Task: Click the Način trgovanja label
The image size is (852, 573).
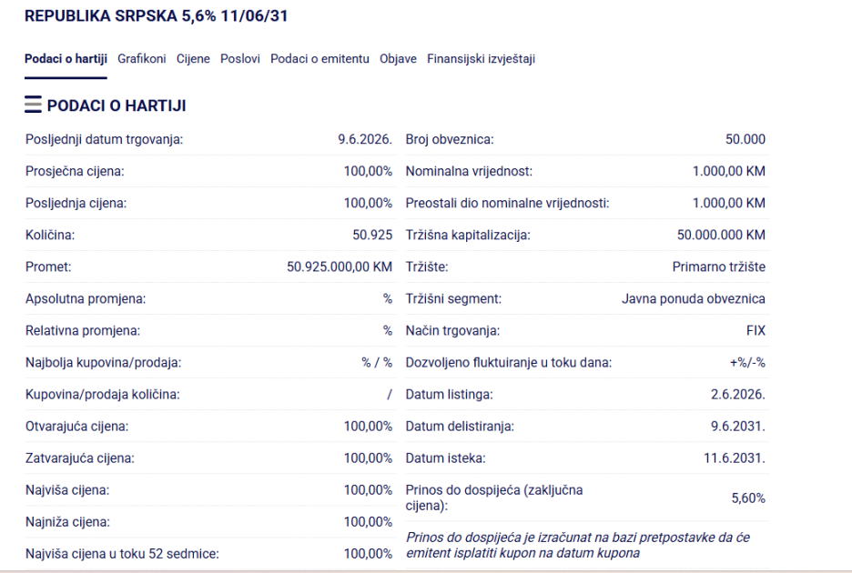Action: coord(452,331)
